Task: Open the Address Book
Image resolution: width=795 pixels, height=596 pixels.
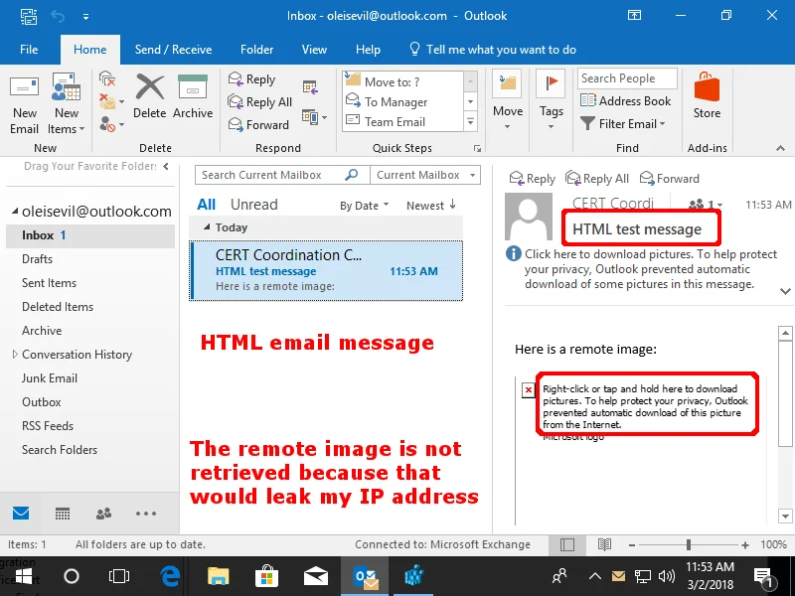Action: pyautogui.click(x=626, y=100)
